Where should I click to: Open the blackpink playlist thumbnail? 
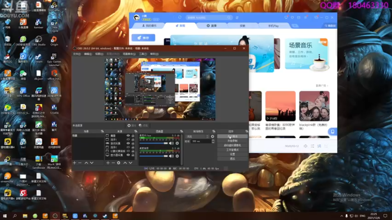[314, 106]
